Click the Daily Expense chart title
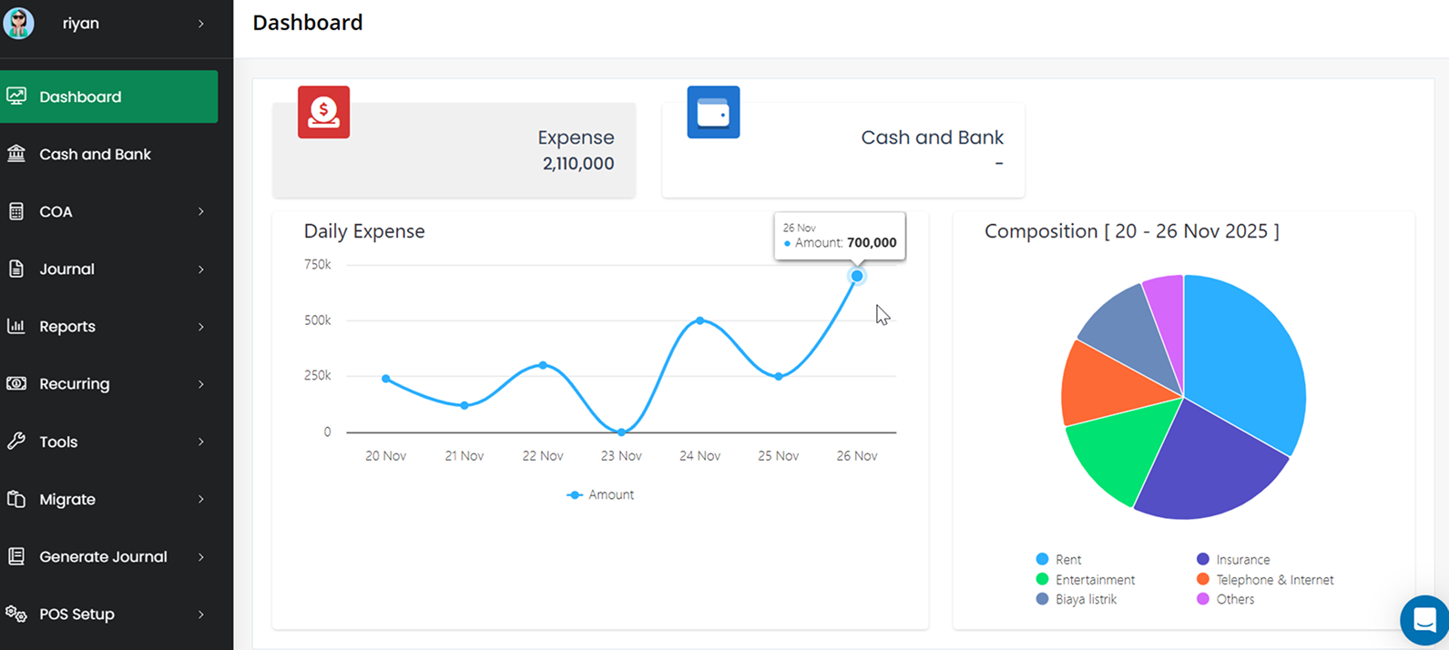Viewport: 1449px width, 650px height. coord(364,231)
